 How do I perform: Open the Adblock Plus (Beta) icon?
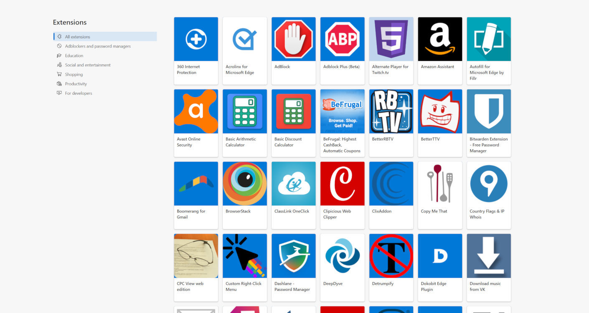click(x=342, y=39)
